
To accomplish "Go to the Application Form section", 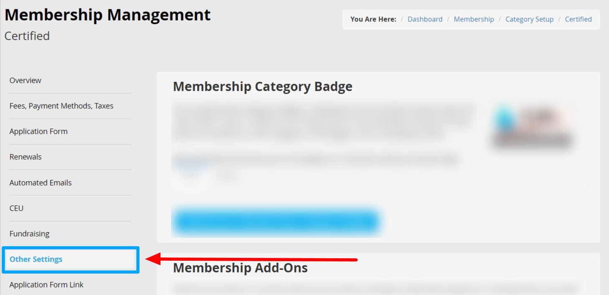I will (x=38, y=131).
